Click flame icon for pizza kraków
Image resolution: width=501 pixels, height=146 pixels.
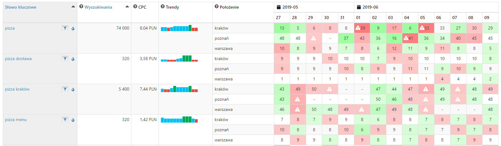73,89
